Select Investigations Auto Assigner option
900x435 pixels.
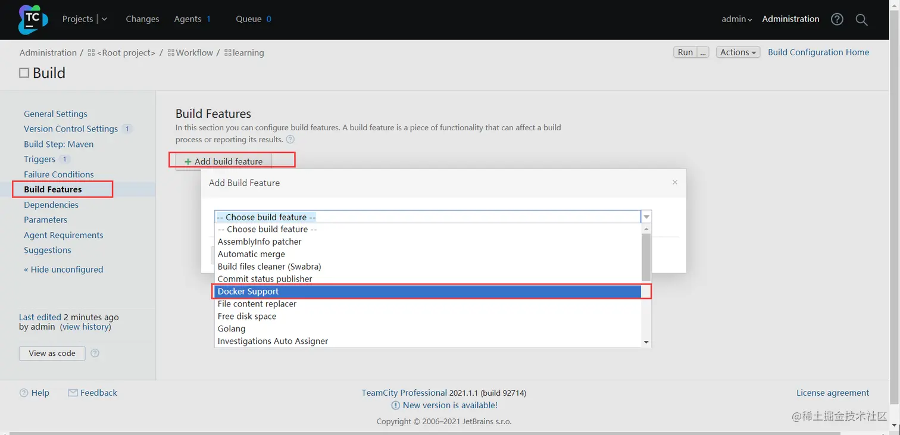[x=427, y=342]
